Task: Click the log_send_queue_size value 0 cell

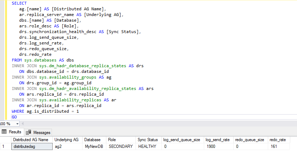Action: [x=182, y=146]
